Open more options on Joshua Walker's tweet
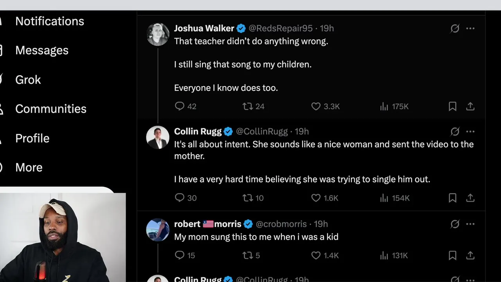Image resolution: width=501 pixels, height=282 pixels. [470, 28]
